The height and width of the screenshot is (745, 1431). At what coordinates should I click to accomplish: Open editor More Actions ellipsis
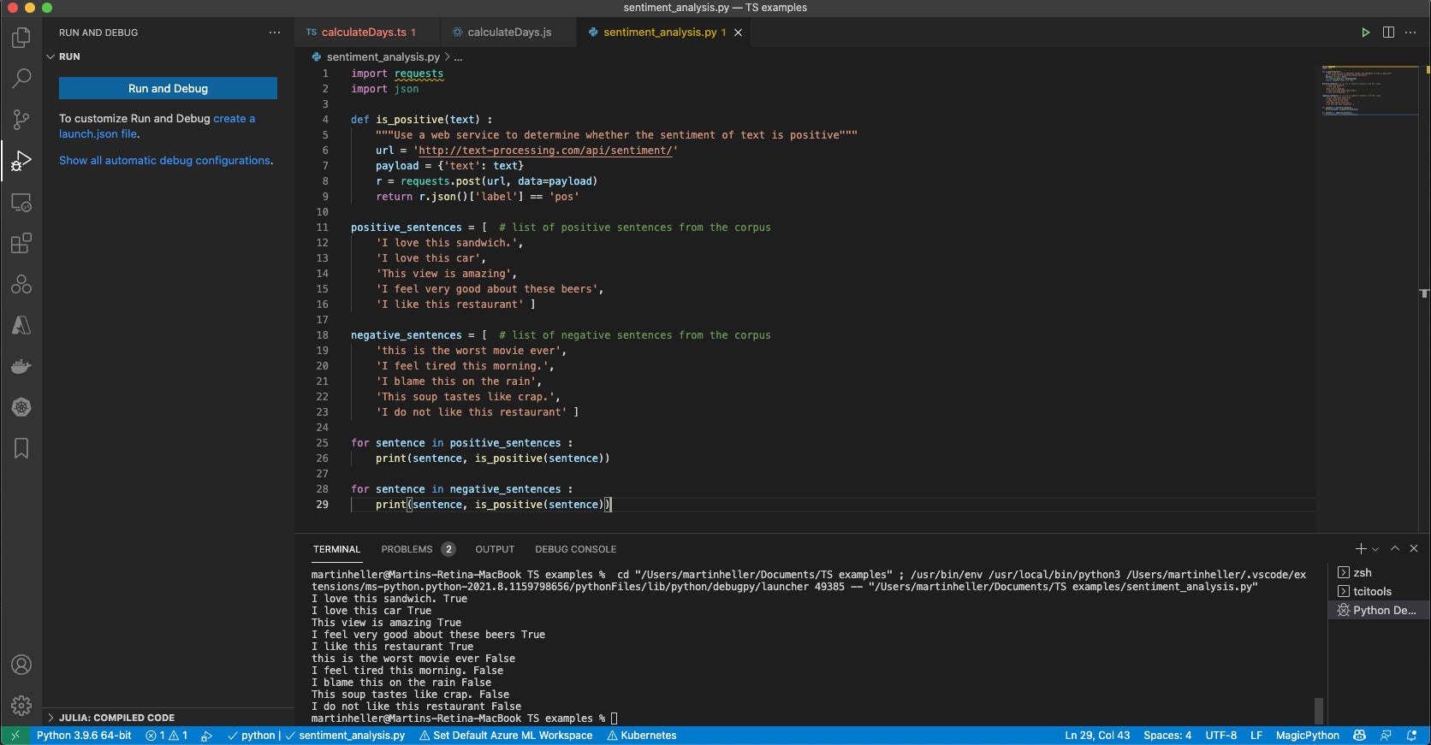1410,33
